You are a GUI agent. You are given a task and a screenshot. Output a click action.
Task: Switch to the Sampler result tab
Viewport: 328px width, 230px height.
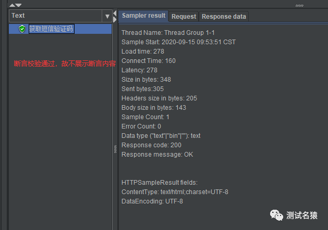tap(143, 16)
